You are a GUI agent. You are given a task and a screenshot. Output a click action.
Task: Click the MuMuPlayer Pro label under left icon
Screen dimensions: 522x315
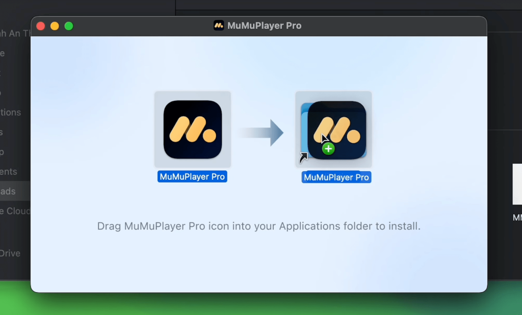(x=193, y=177)
